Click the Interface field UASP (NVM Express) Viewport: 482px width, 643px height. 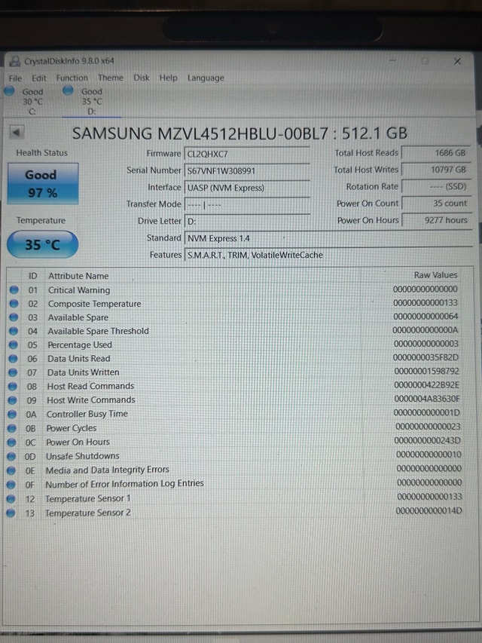point(247,188)
